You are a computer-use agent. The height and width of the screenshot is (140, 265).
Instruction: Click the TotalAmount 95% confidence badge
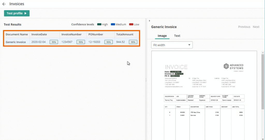tap(133, 42)
